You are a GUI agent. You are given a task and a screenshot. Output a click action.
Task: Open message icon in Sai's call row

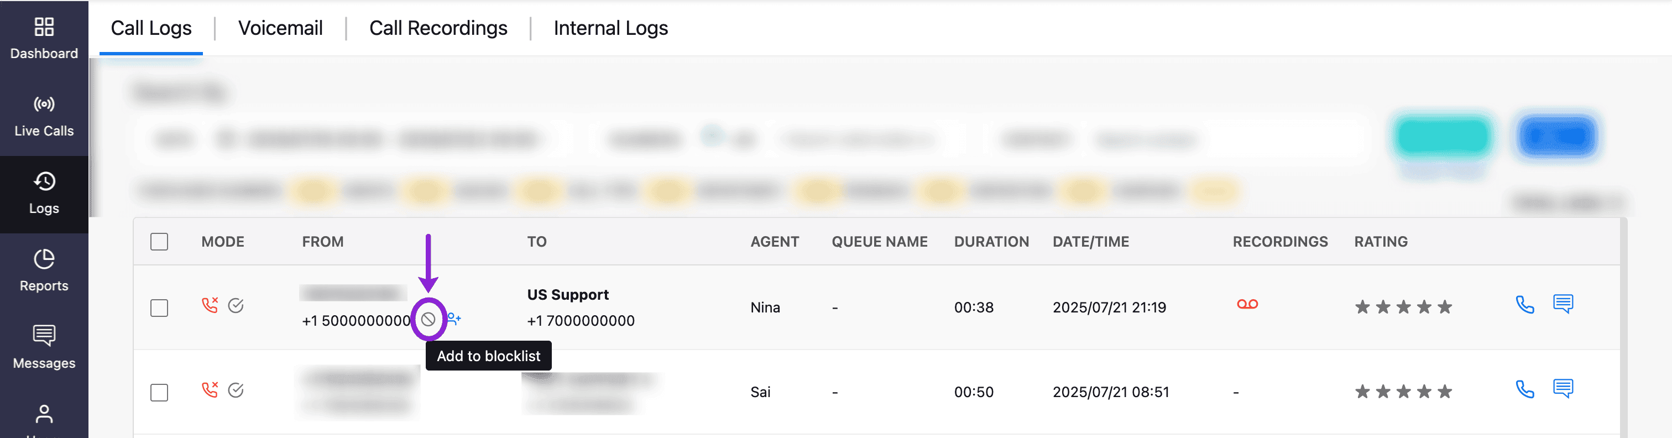tap(1563, 389)
